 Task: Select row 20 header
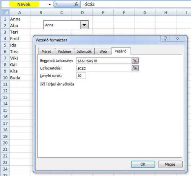pyautogui.click(x=5, y=143)
